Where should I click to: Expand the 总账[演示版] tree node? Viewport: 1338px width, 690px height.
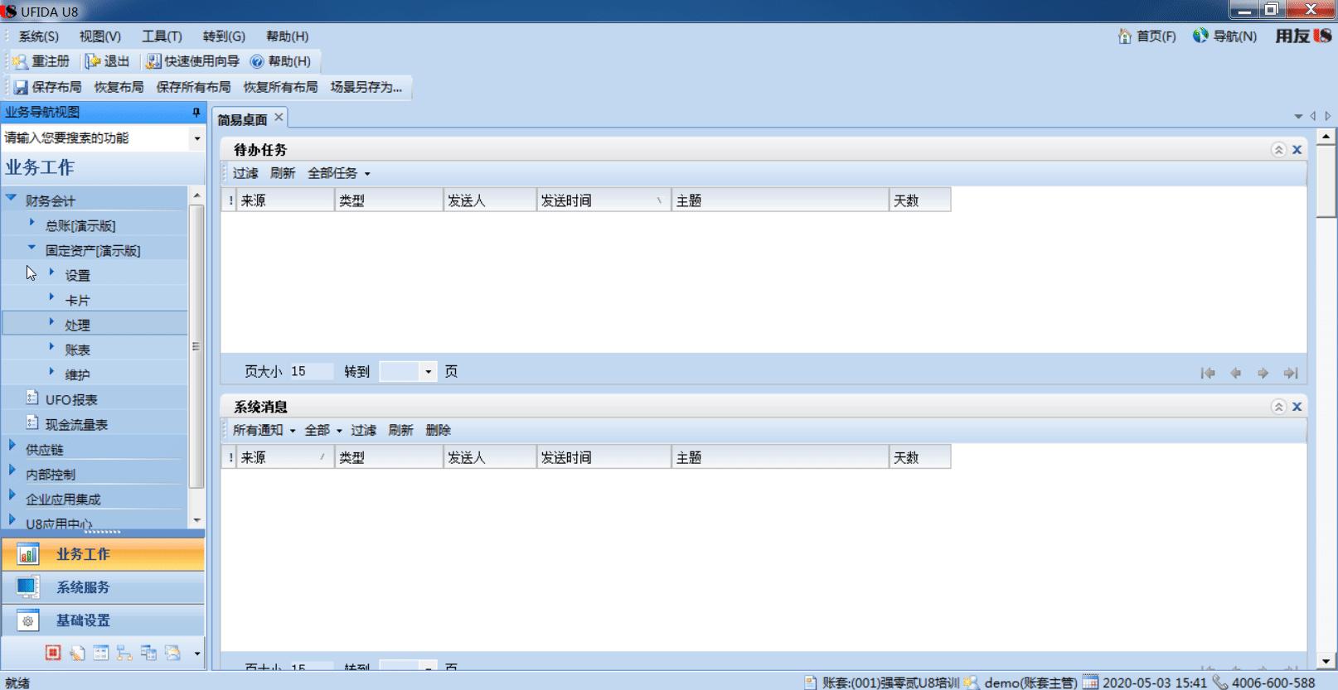click(x=32, y=223)
